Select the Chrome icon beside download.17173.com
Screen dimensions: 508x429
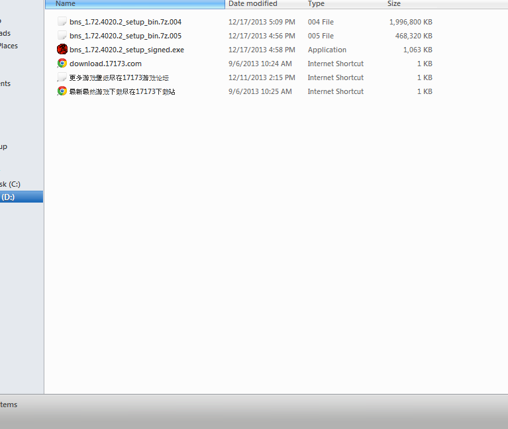pos(62,64)
